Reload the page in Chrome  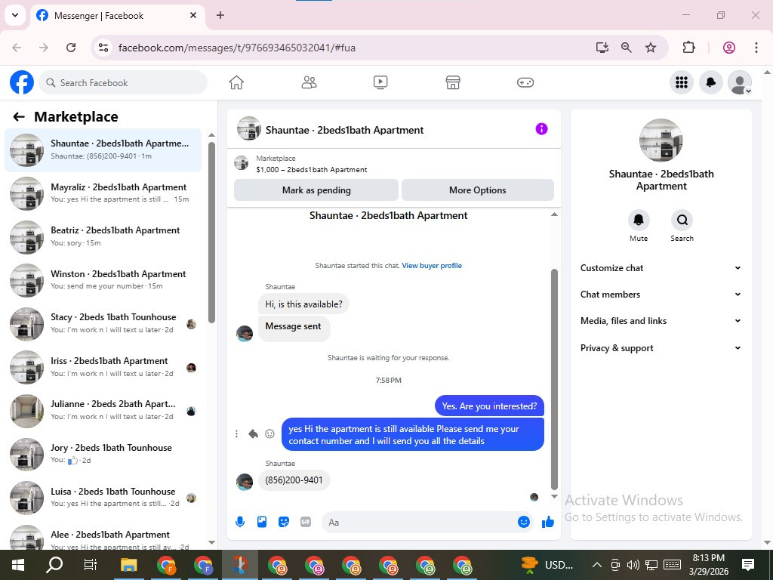(x=71, y=48)
